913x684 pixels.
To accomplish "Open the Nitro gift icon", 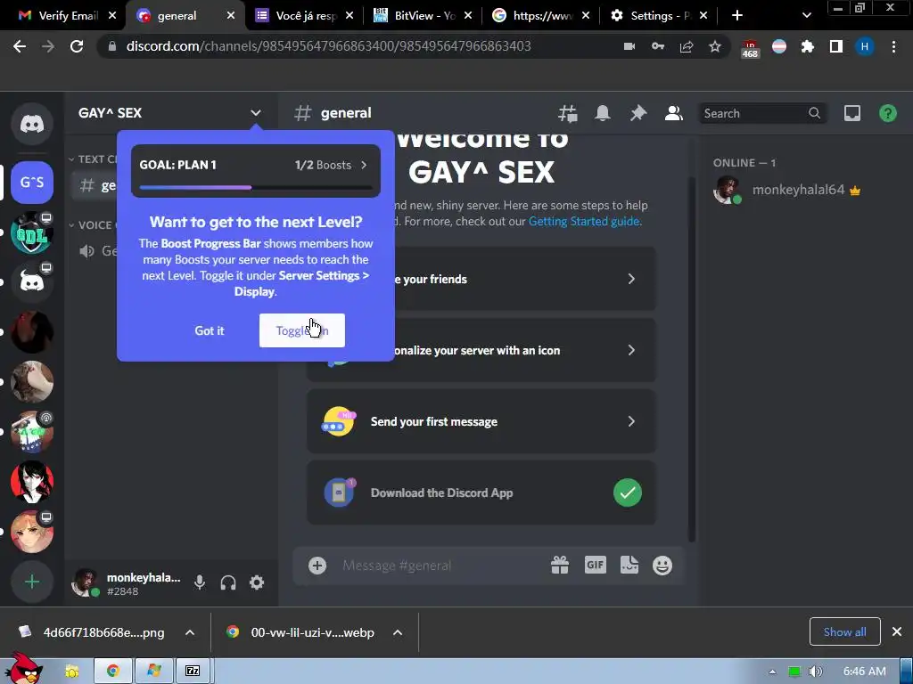I will tap(560, 565).
